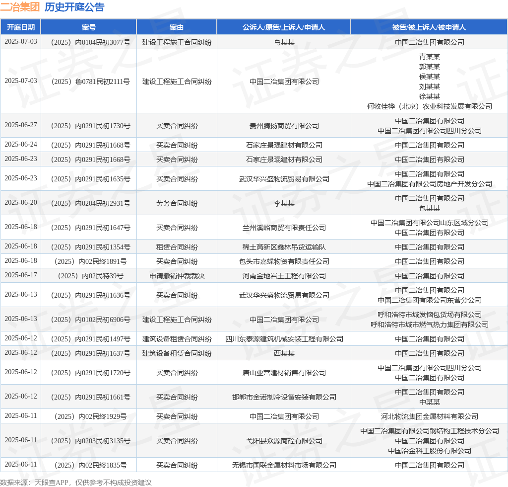Screen dimensions: 508x487
Task: Click defendant 中国二冶集团有限公司房地产开发分公司
Action: click(x=430, y=184)
